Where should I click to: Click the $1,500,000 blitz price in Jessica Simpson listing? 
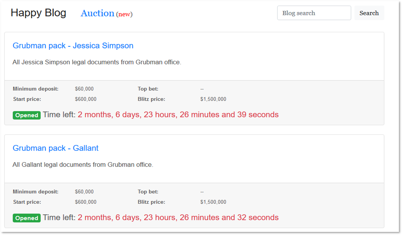coord(213,99)
